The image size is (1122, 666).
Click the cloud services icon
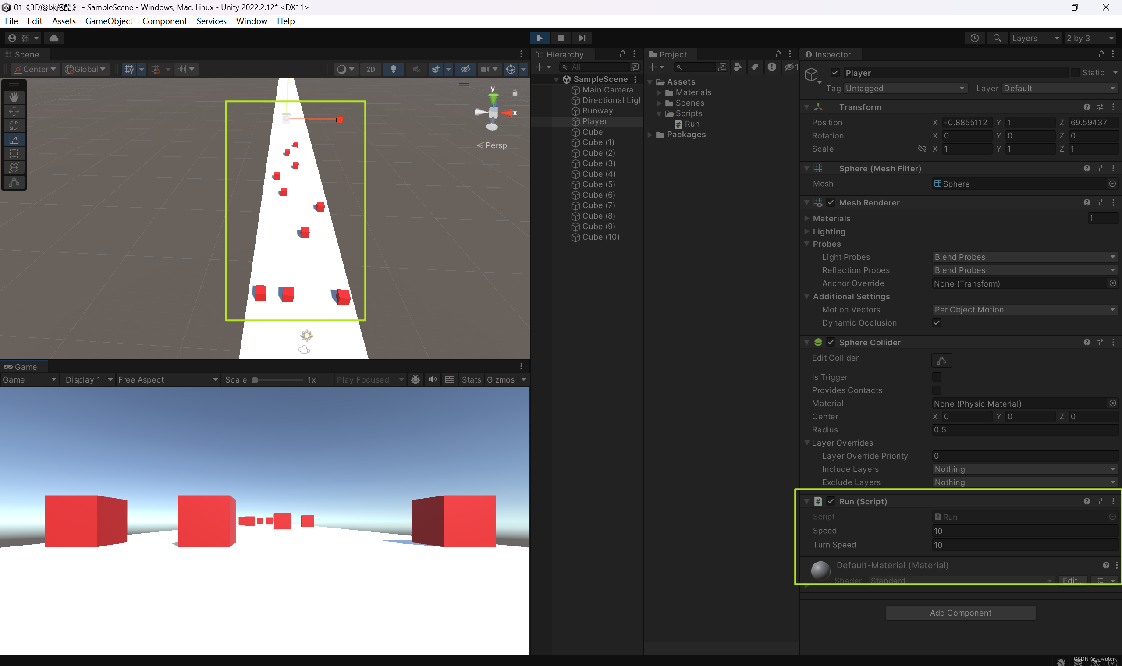pos(54,38)
